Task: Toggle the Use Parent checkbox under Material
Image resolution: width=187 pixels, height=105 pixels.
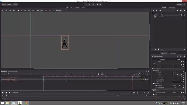Action: coord(174,87)
